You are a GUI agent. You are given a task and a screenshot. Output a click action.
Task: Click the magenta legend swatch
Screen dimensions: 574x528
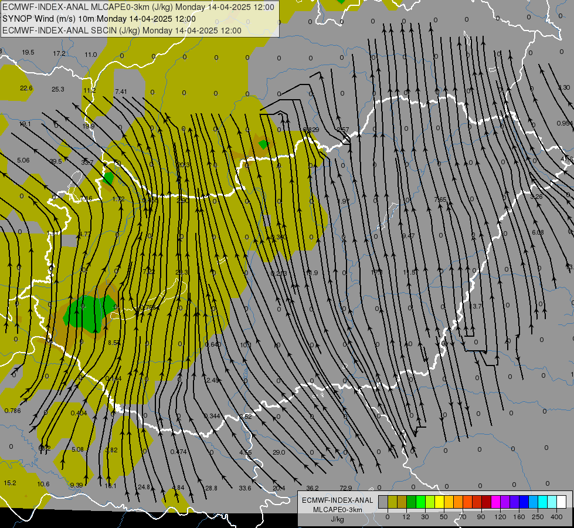[x=495, y=502]
